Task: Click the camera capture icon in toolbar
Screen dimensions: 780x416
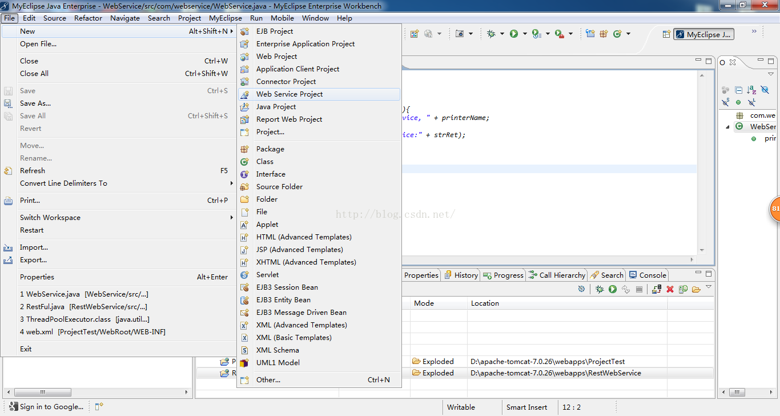Action: point(460,34)
